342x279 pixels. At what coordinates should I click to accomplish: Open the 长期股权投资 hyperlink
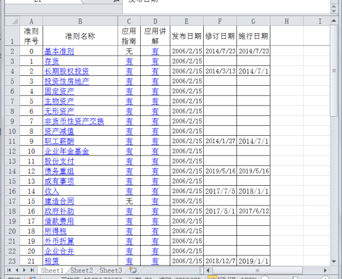coord(67,72)
